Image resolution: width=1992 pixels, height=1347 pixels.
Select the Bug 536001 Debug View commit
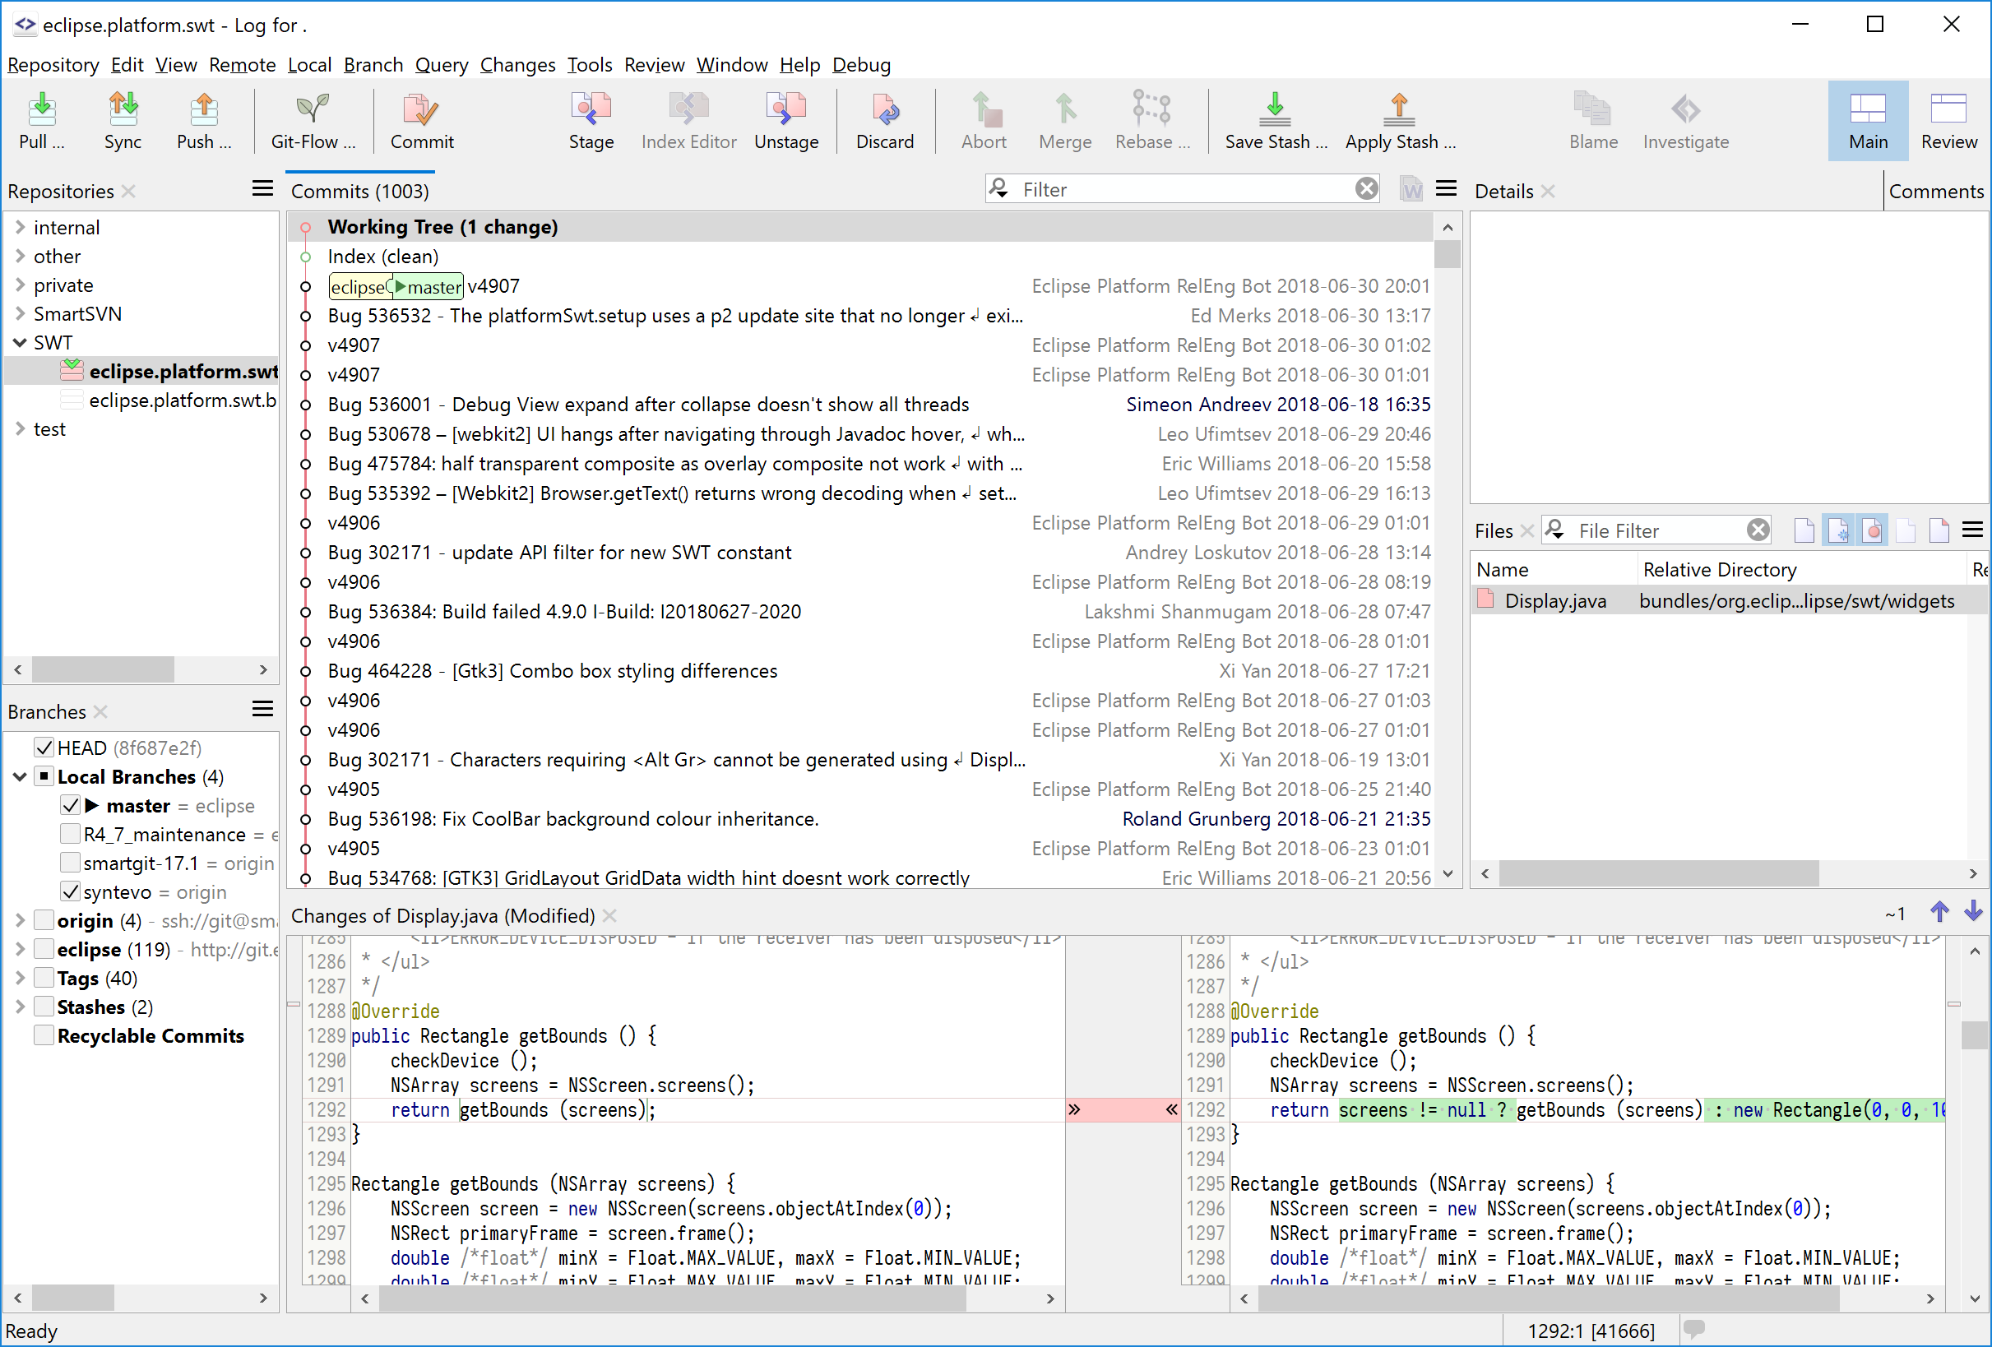[647, 405]
